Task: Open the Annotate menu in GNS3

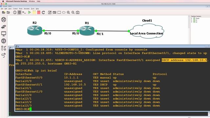Action: (27, 9)
